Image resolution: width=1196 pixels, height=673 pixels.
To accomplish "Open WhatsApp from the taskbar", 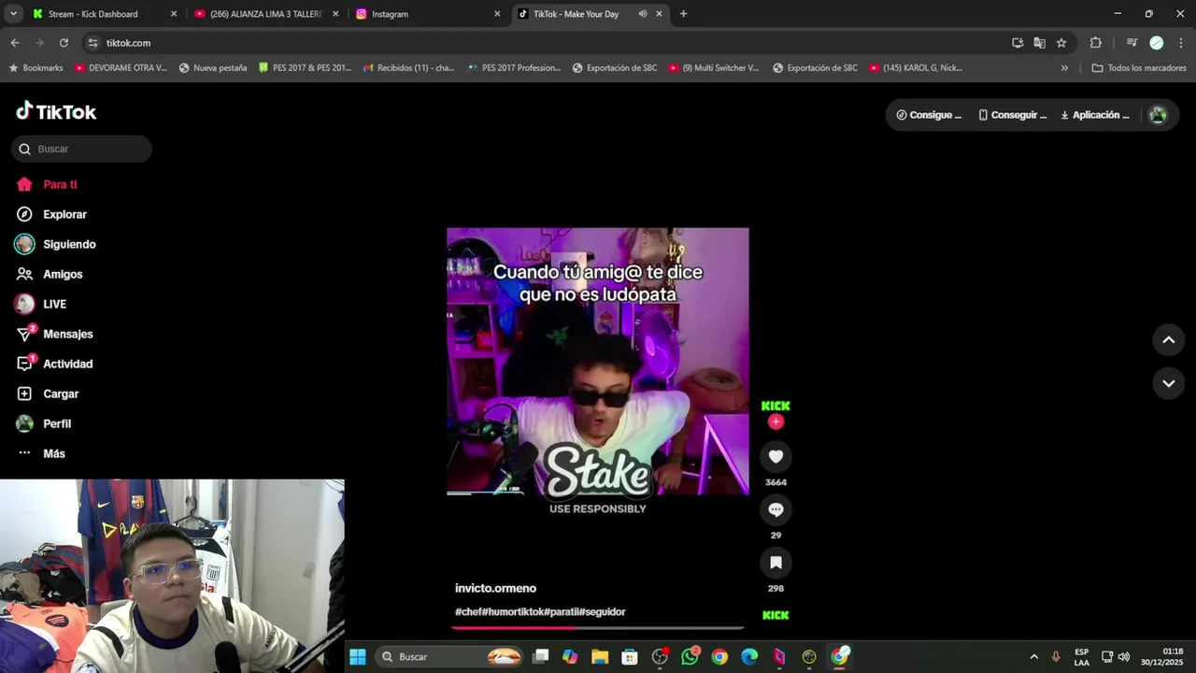I will click(690, 657).
